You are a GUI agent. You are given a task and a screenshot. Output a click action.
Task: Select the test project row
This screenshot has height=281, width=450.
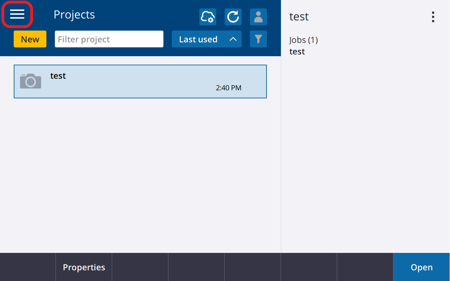(140, 81)
